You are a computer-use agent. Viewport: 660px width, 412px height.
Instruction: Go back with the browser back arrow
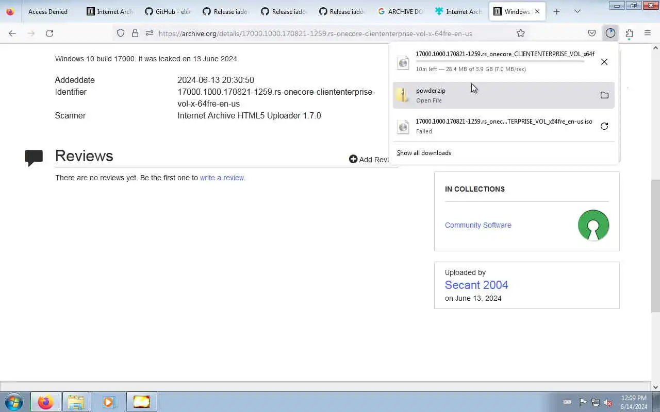12,33
